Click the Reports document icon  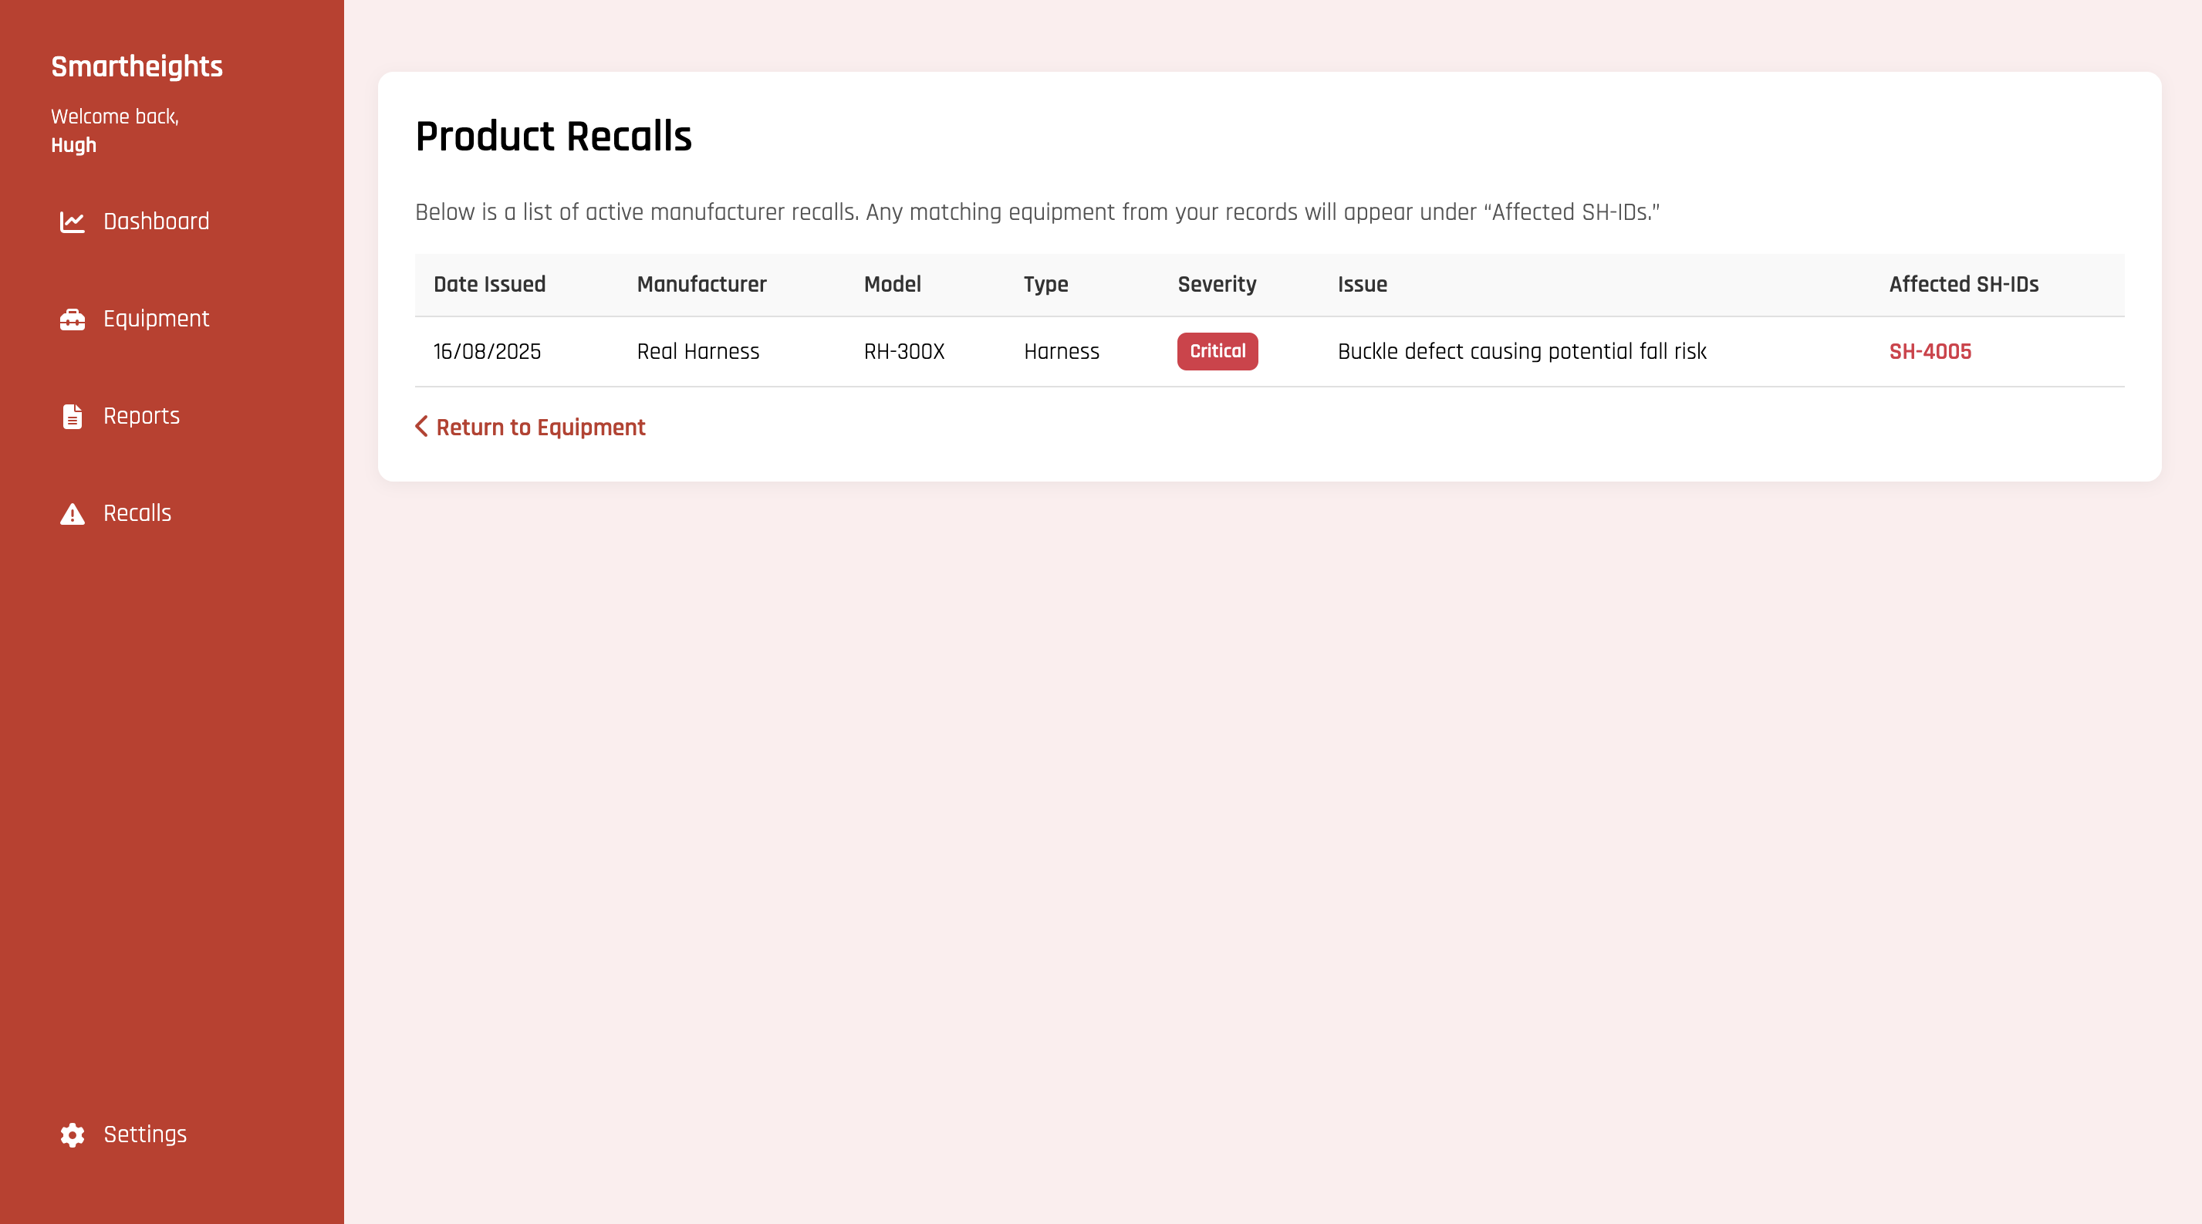click(x=72, y=416)
